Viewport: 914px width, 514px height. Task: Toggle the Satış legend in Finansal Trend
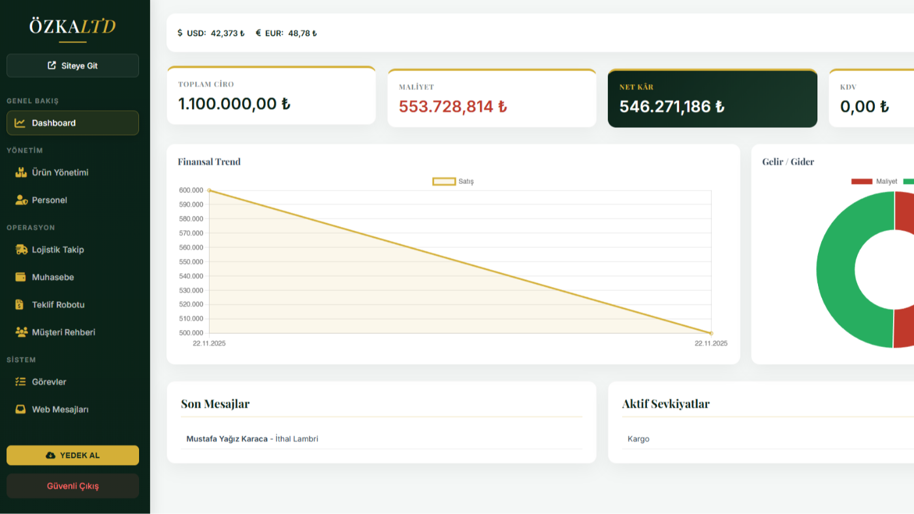(x=453, y=181)
